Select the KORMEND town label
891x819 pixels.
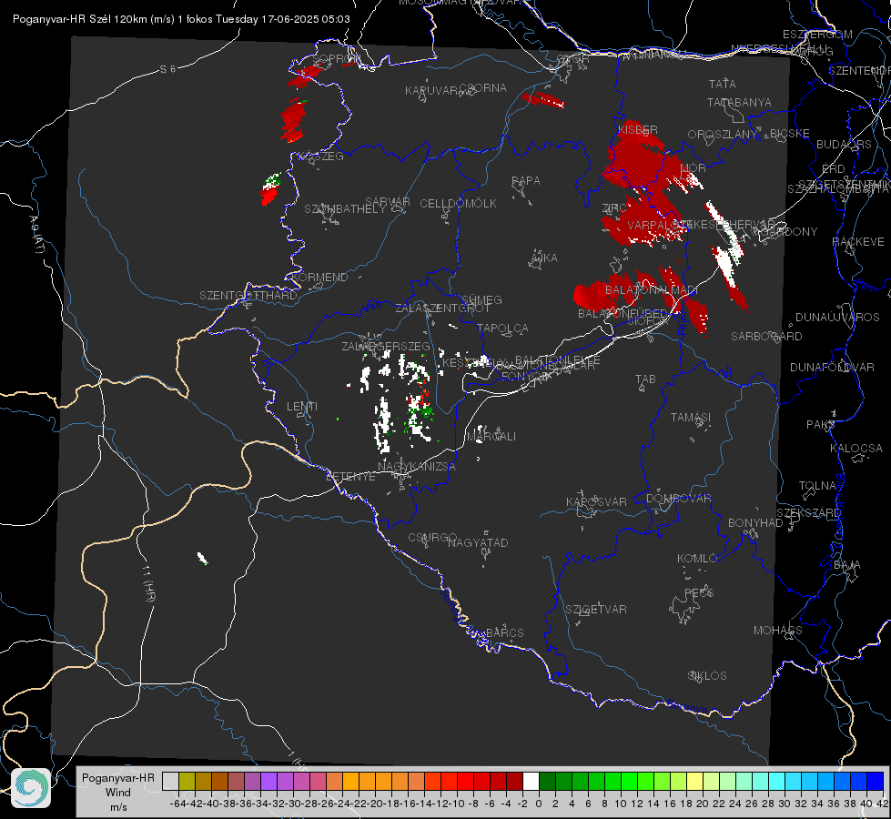pyautogui.click(x=319, y=278)
